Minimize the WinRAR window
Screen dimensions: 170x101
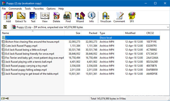coord(146,3)
